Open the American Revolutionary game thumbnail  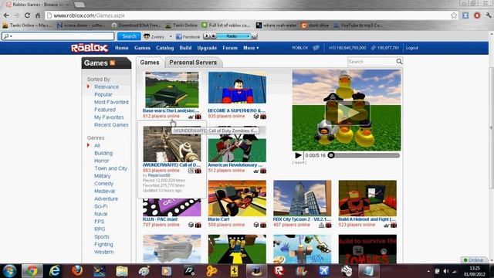[237, 144]
